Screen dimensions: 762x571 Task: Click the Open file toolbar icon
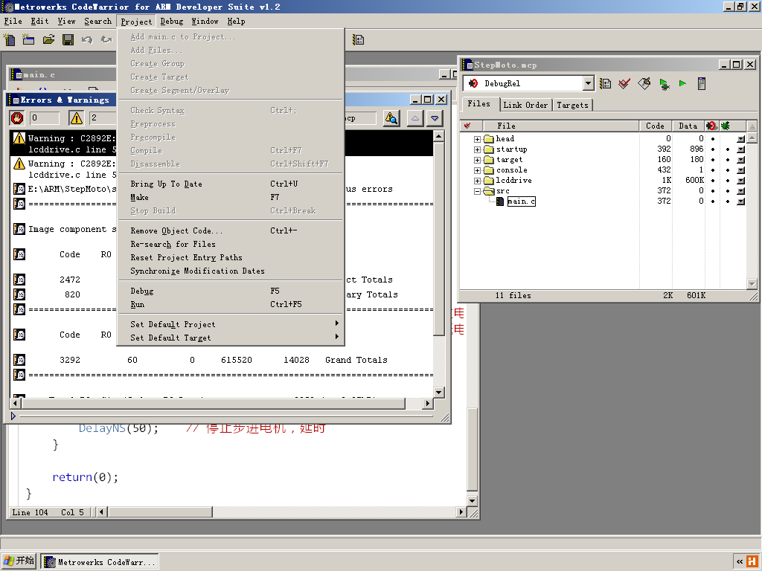click(x=48, y=39)
